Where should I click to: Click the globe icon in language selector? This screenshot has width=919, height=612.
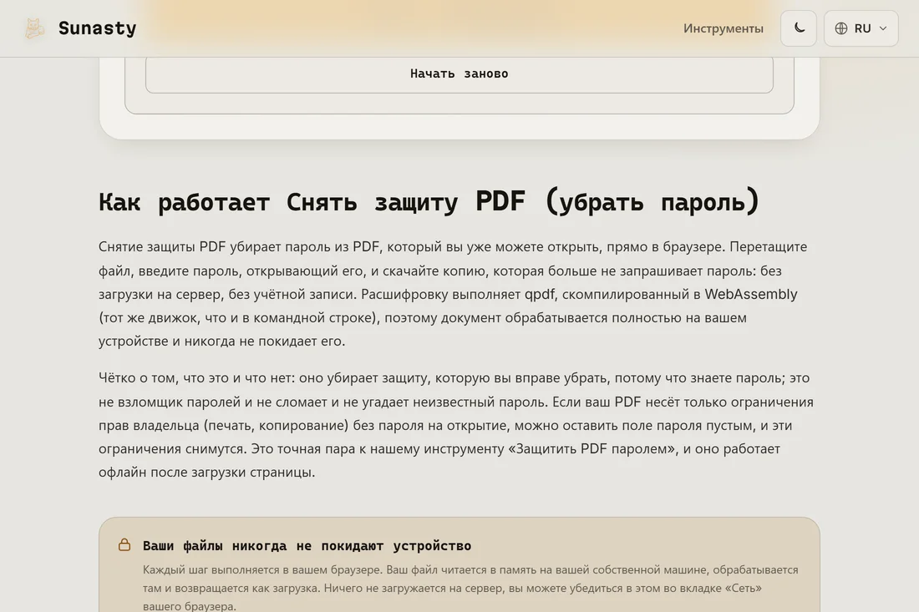pos(841,28)
